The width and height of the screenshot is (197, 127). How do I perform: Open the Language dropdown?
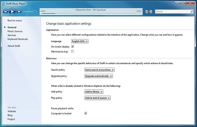(80, 41)
